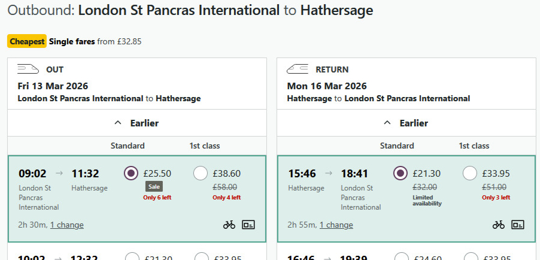
Task: Click the 1st class column header in the return panel
Action: 474,146
